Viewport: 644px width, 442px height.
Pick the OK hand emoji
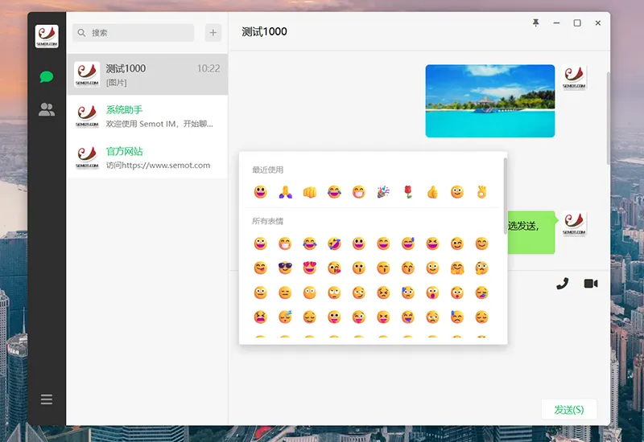pos(481,192)
